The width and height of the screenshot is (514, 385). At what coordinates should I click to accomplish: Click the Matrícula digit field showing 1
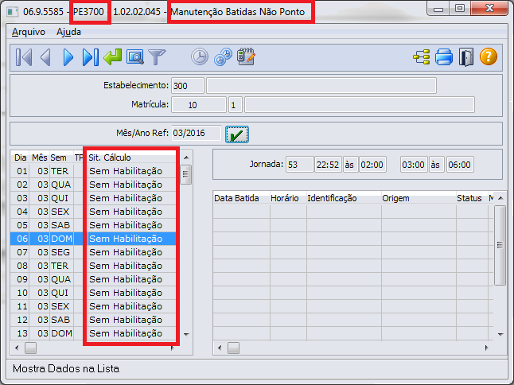235,105
